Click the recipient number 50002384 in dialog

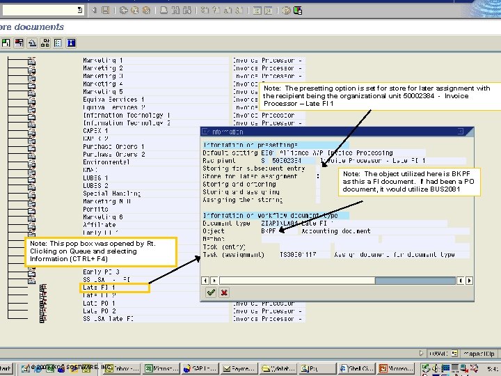[287, 161]
